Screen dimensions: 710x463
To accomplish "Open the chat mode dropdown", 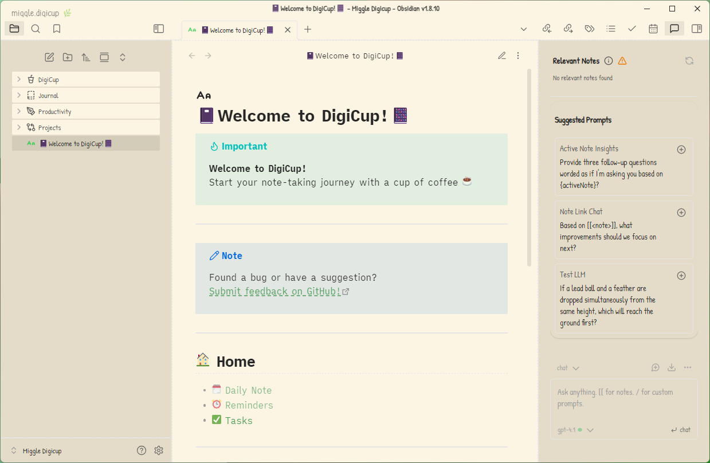I will (x=568, y=368).
